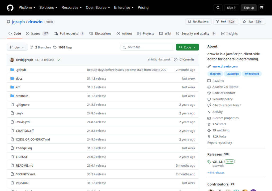This screenshot has width=272, height=191.
Task: Open the Pricing link
Action: 143,7
